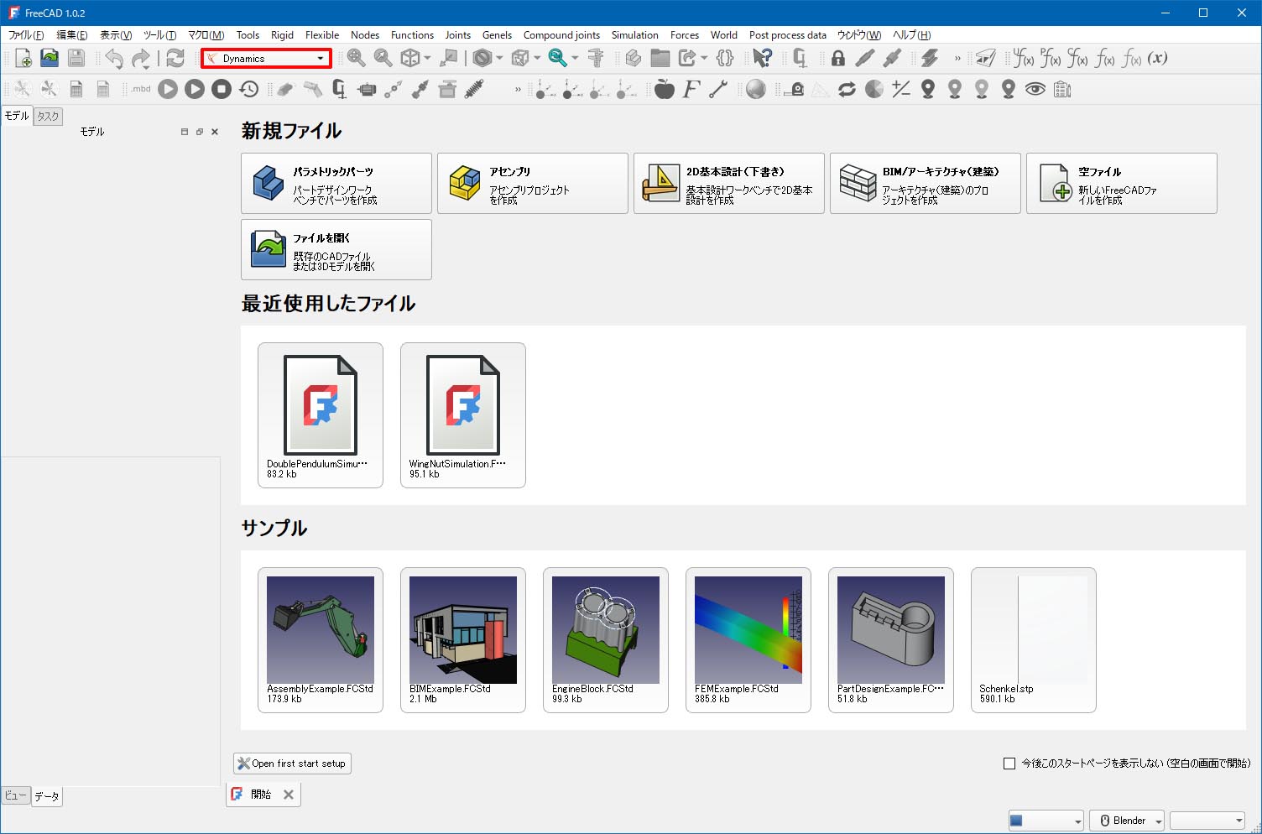Click the tape measure icon

click(794, 89)
